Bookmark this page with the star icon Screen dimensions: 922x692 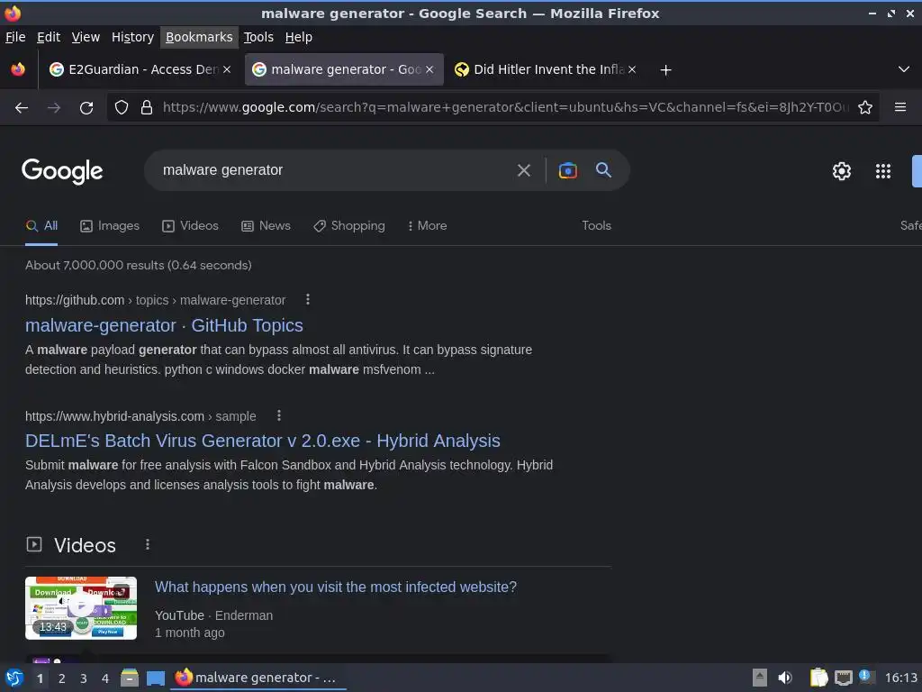865,108
